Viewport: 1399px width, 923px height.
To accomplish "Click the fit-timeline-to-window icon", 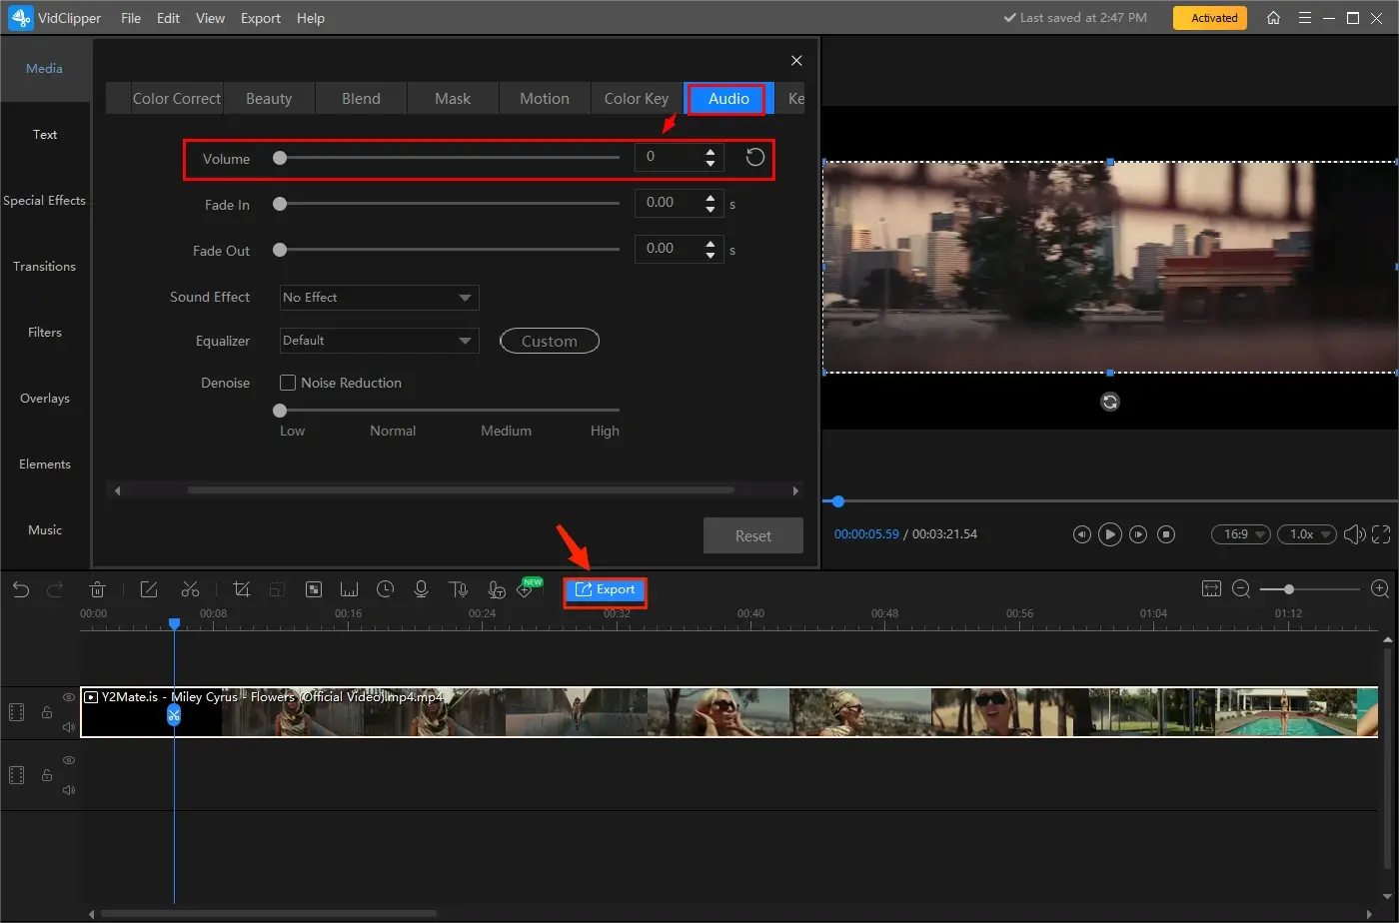I will pyautogui.click(x=1211, y=589).
